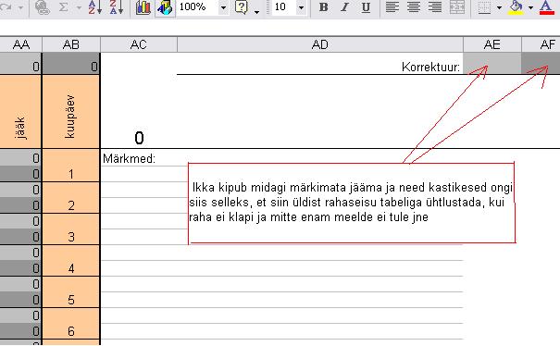Align text left in toolbar
Screen dimensions: 560x346
point(392,6)
